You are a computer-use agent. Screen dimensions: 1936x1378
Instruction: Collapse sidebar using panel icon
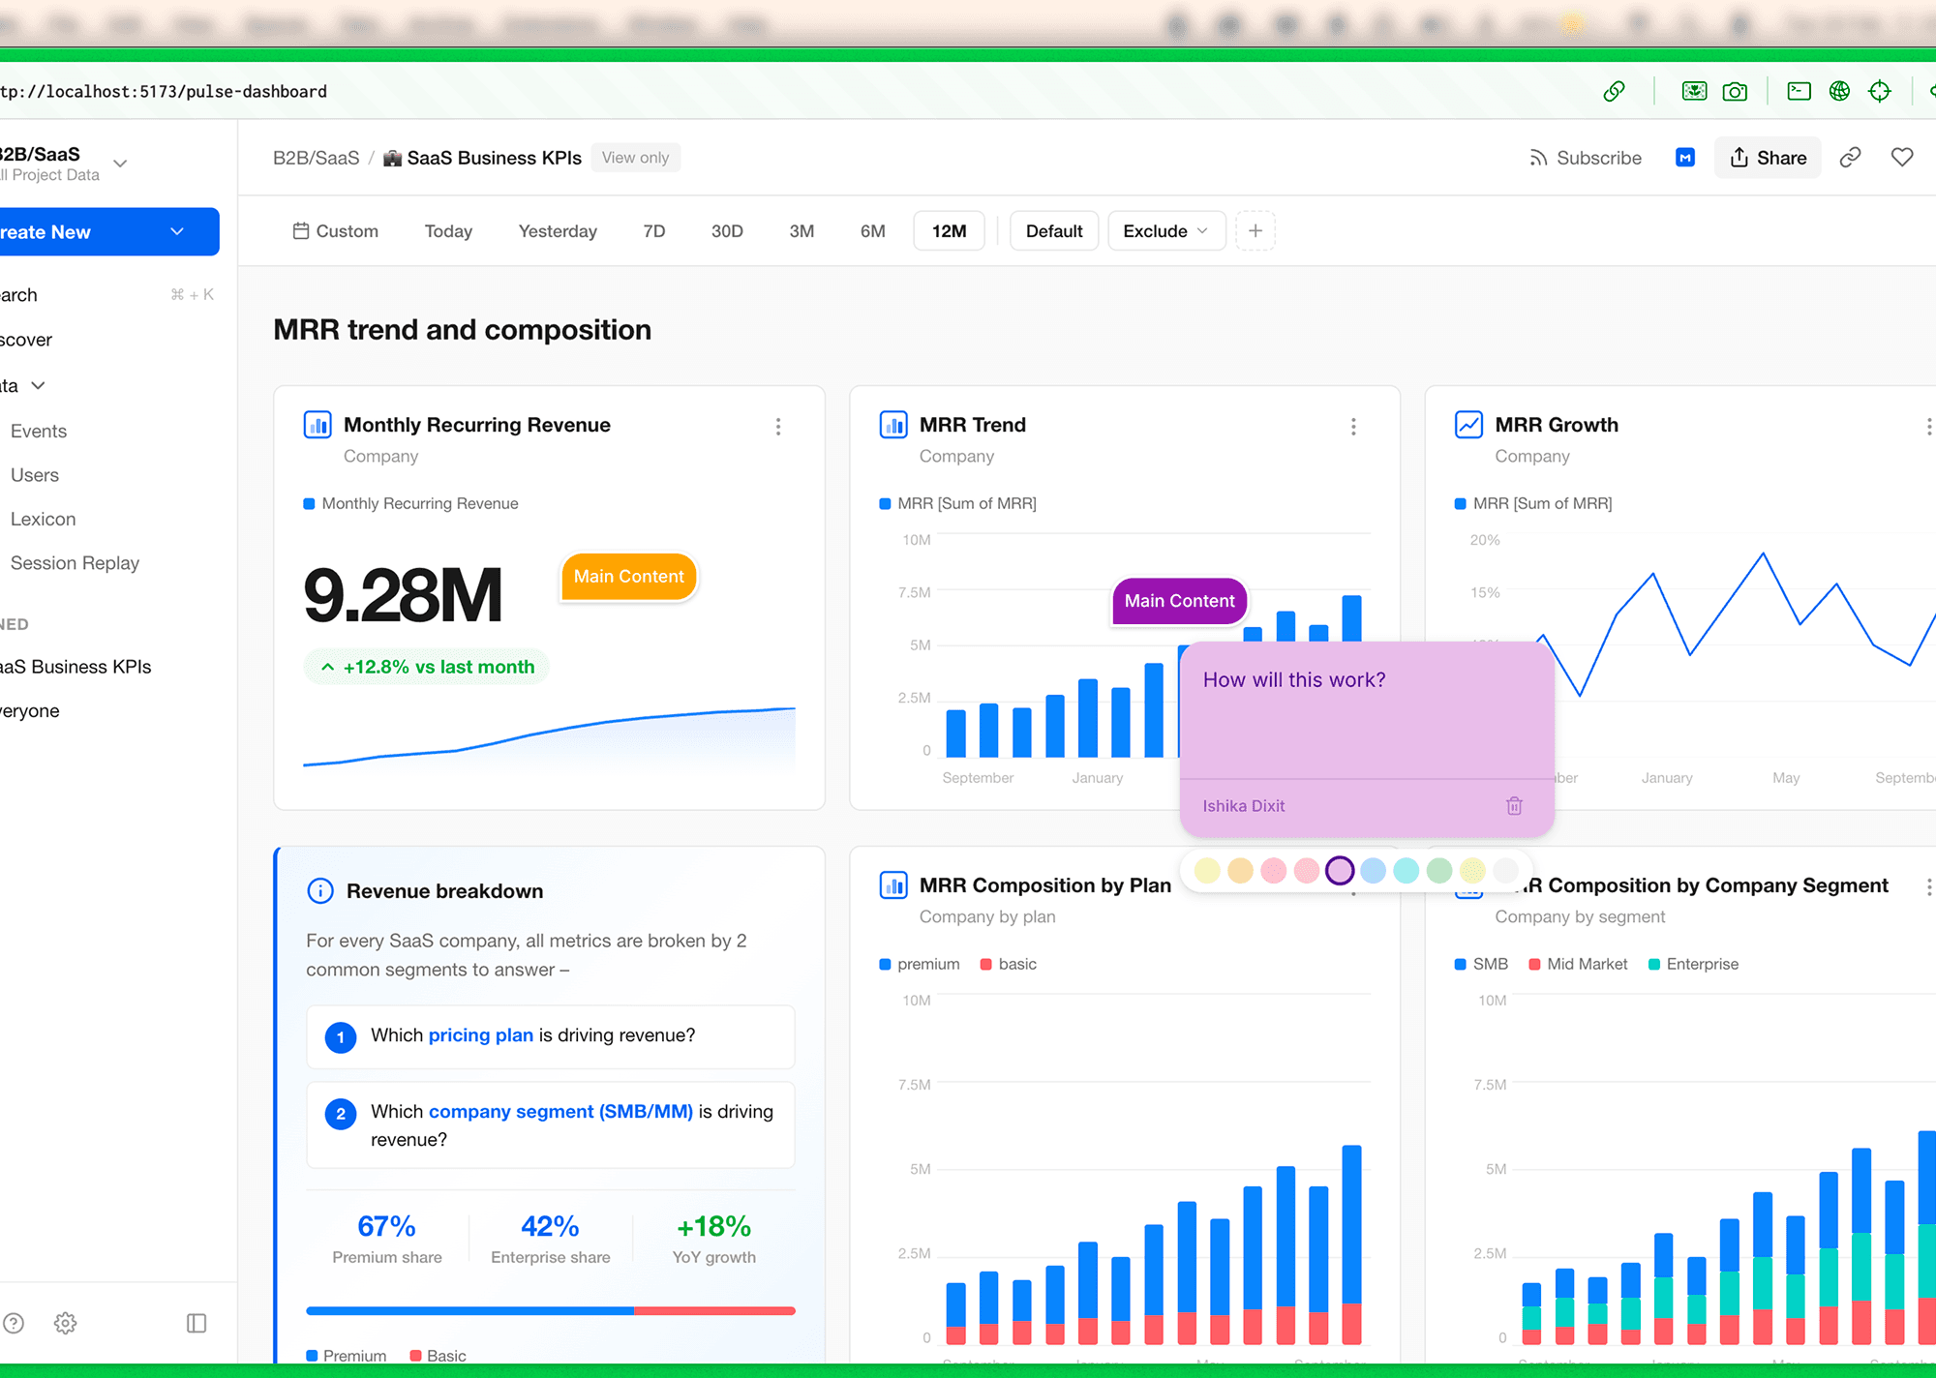(197, 1323)
